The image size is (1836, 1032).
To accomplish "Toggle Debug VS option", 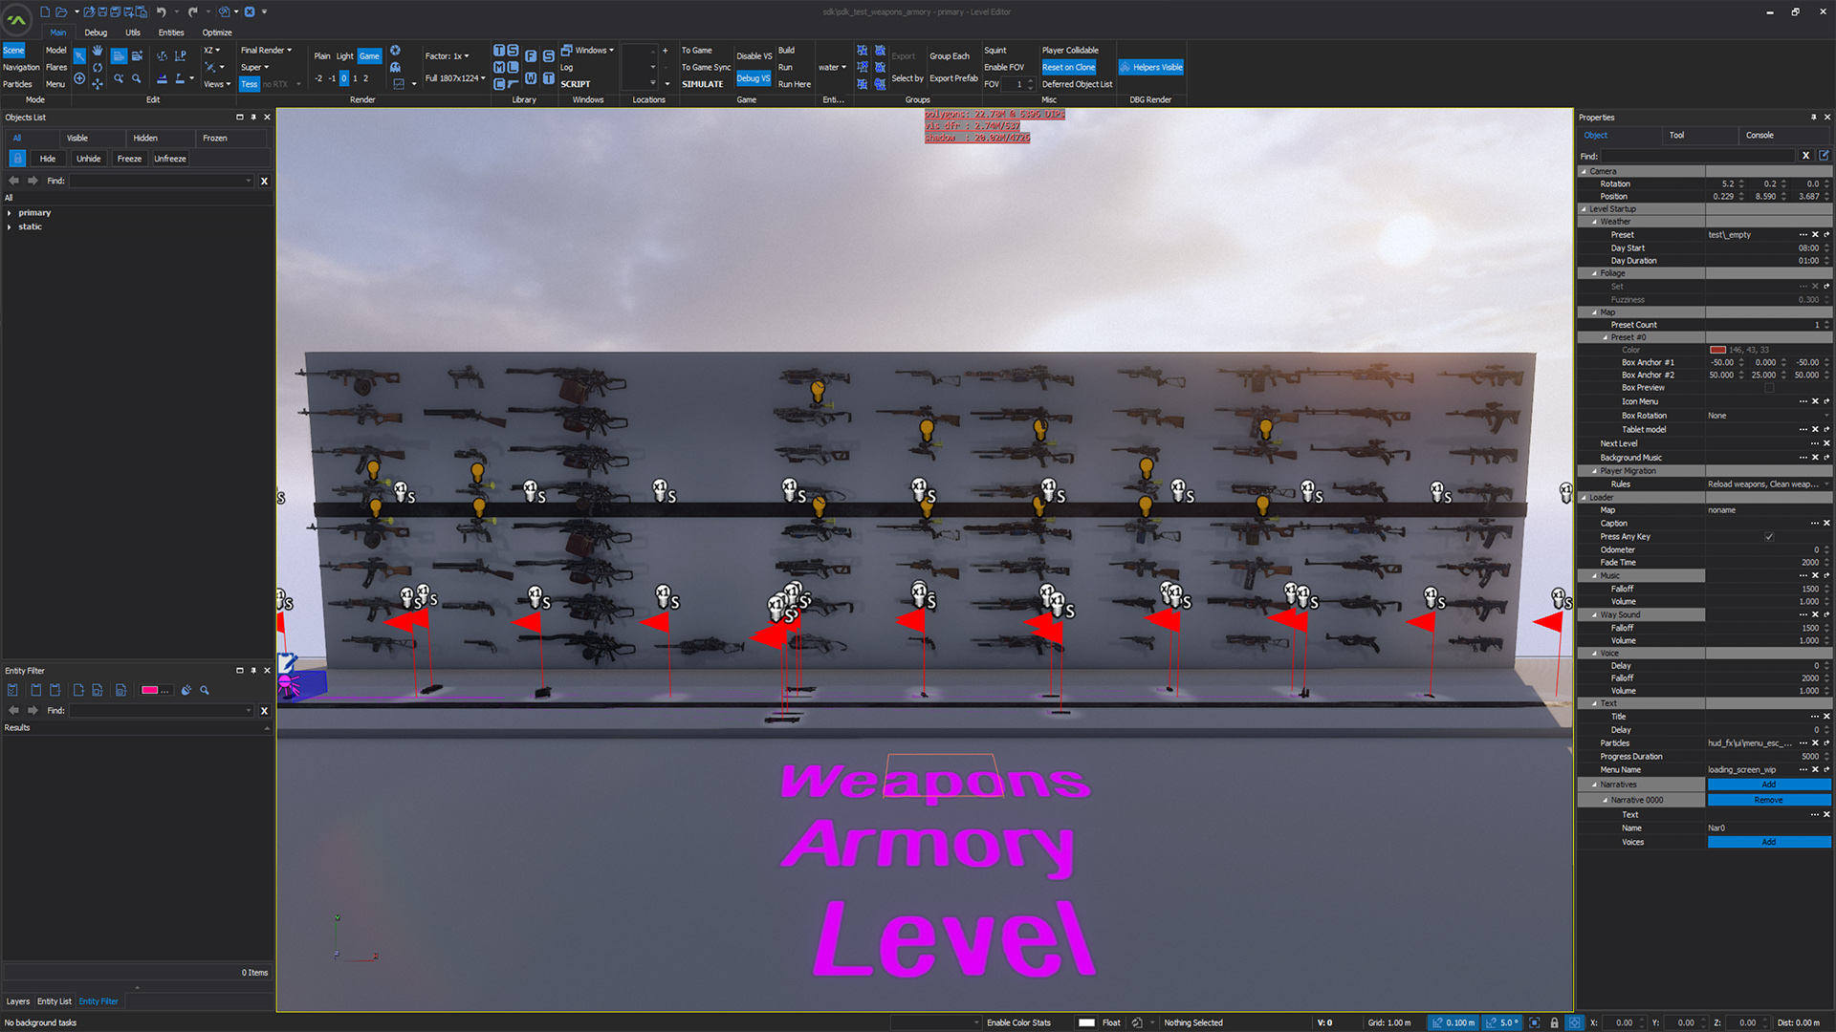I will coord(753,78).
